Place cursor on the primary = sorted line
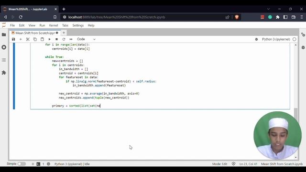 pyautogui.click(x=76, y=106)
